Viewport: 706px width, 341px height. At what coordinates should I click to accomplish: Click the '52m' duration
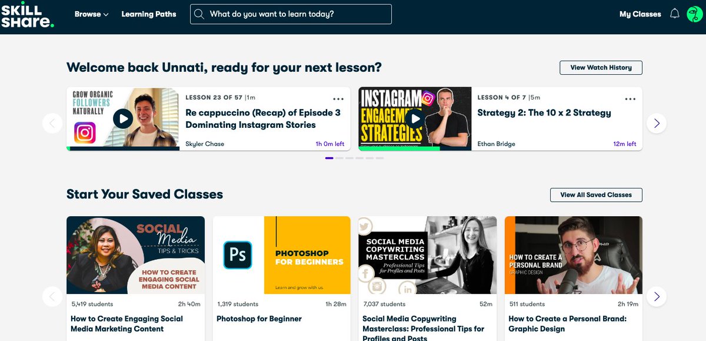486,304
